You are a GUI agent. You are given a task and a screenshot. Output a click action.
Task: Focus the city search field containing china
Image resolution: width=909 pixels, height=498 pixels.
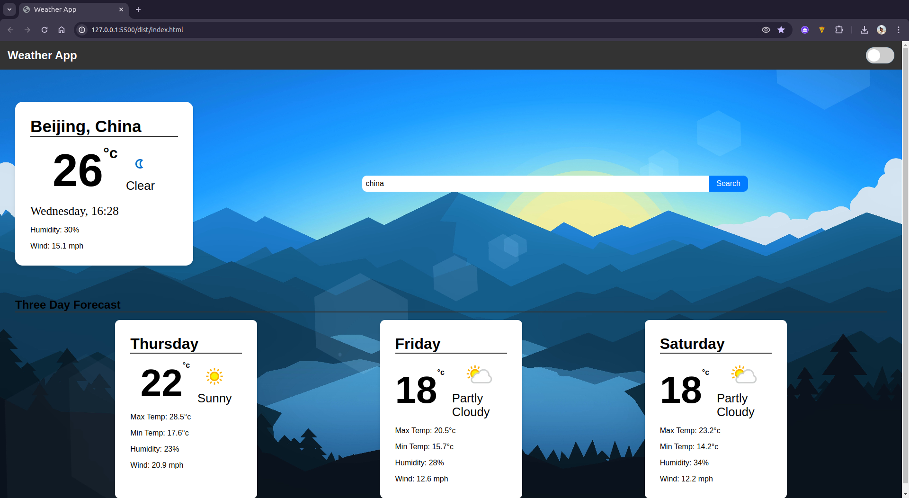(x=535, y=184)
